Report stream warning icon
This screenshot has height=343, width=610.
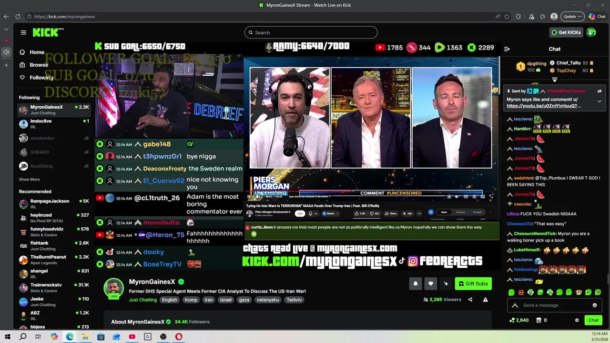pyautogui.click(x=485, y=300)
